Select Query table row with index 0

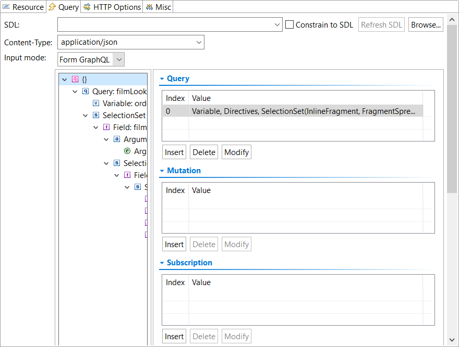(x=293, y=111)
